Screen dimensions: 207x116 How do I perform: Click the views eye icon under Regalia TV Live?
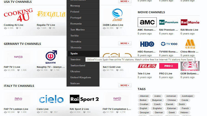38,28
